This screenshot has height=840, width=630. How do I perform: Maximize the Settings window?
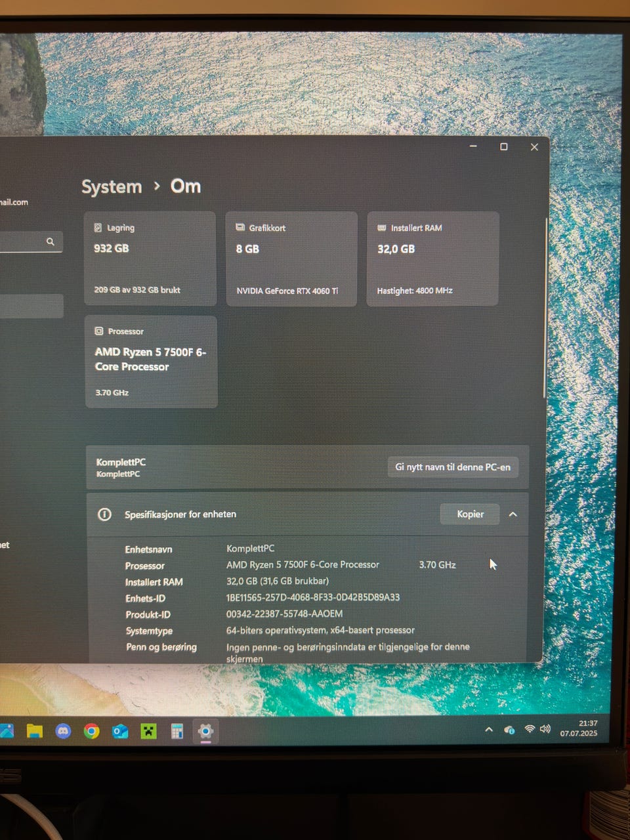(504, 147)
